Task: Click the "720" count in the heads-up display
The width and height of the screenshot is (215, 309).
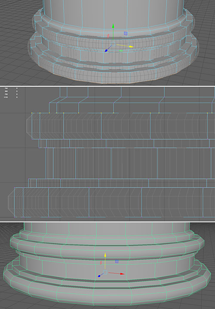Action: click(x=6, y=94)
